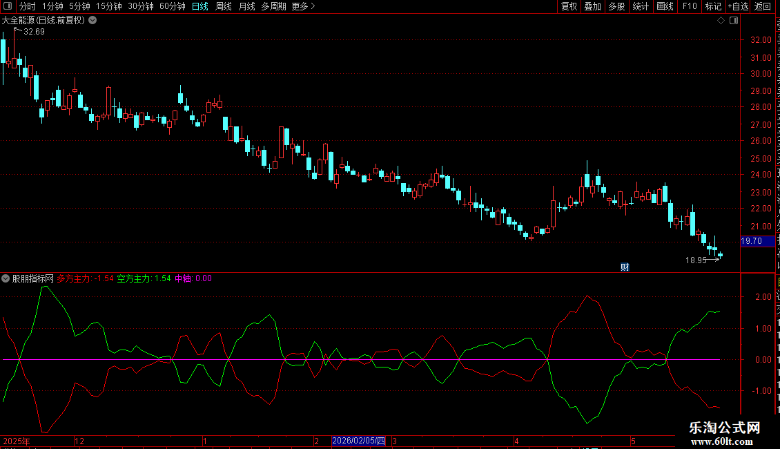Image resolution: width=780 pixels, height=449 pixels.
Task: Click the month 12 time axis marker
Action: [x=79, y=441]
